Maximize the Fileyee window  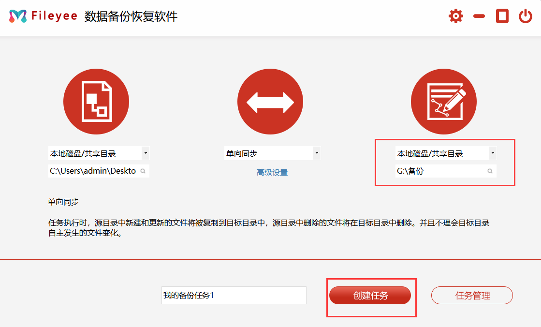pos(502,16)
